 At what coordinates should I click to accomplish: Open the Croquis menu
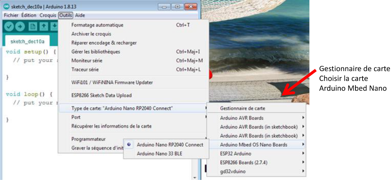tap(48, 15)
